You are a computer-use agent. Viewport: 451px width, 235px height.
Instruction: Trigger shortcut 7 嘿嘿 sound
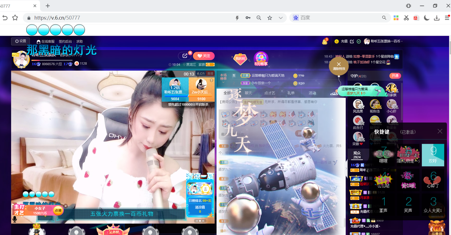pos(383,155)
